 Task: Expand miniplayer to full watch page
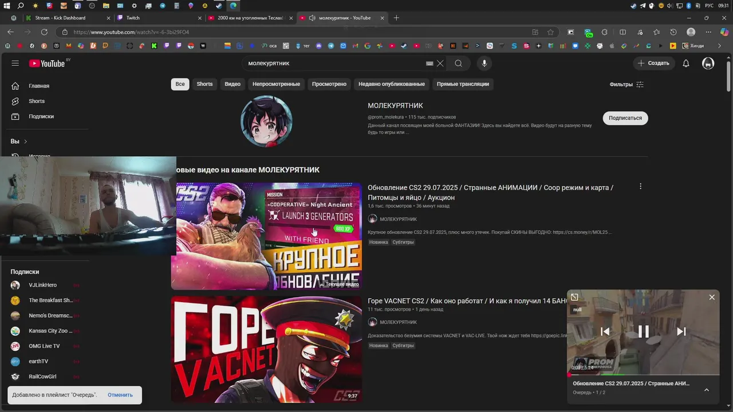[574, 297]
